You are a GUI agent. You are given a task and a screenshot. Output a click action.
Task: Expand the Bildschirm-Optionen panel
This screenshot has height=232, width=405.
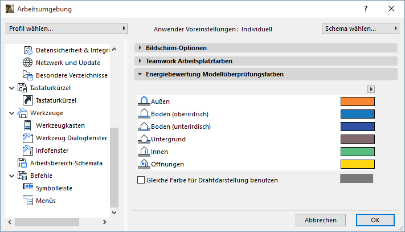pyautogui.click(x=140, y=48)
